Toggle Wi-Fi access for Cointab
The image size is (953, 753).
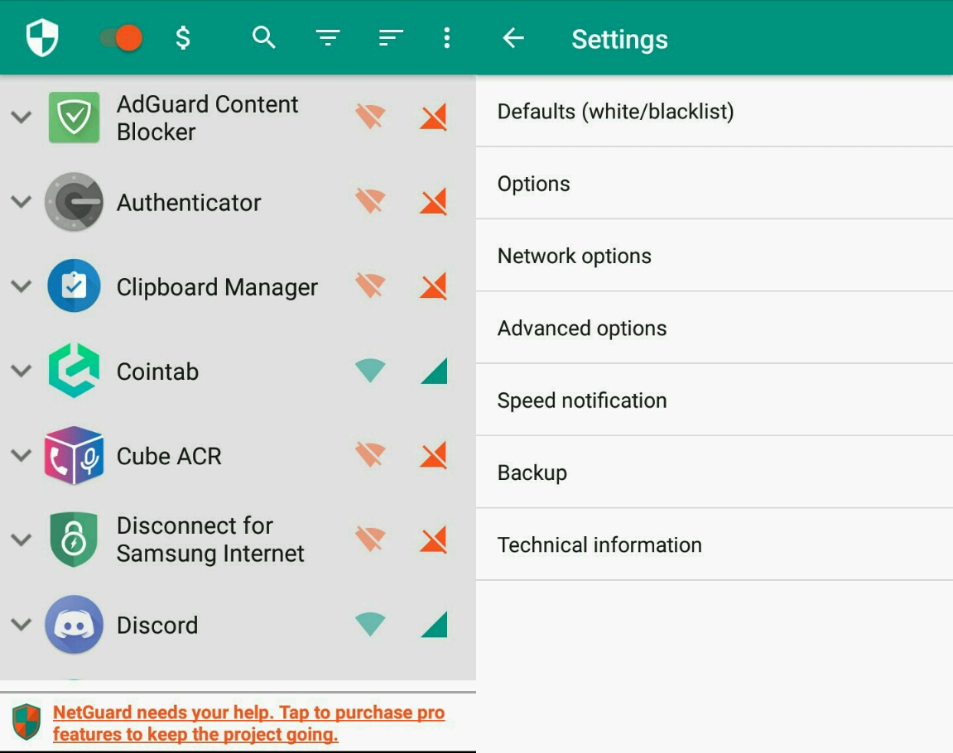370,372
